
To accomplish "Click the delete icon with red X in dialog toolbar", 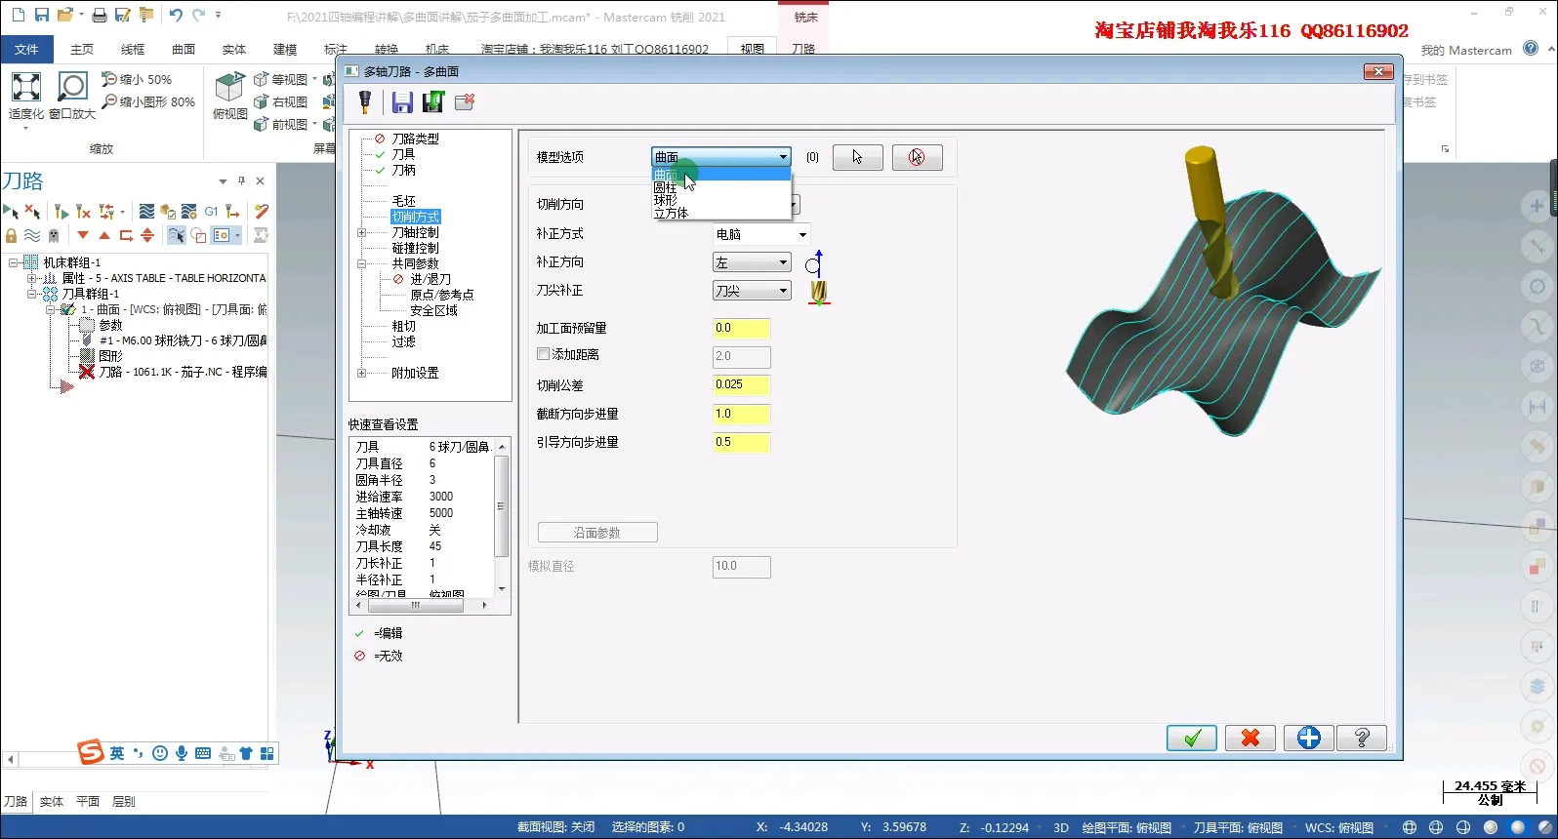I will pos(465,101).
